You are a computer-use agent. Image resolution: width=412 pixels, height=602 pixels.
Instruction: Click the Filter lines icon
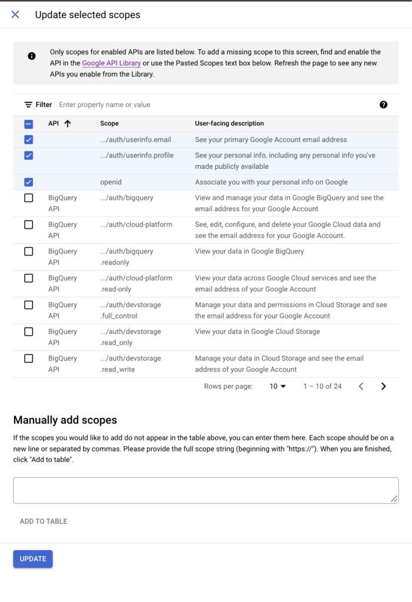coord(28,105)
